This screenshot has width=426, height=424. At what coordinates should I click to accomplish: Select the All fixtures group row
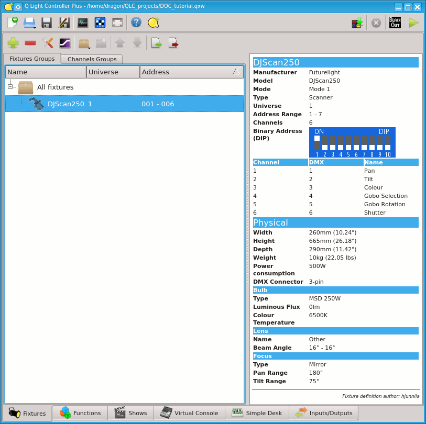tap(124, 87)
